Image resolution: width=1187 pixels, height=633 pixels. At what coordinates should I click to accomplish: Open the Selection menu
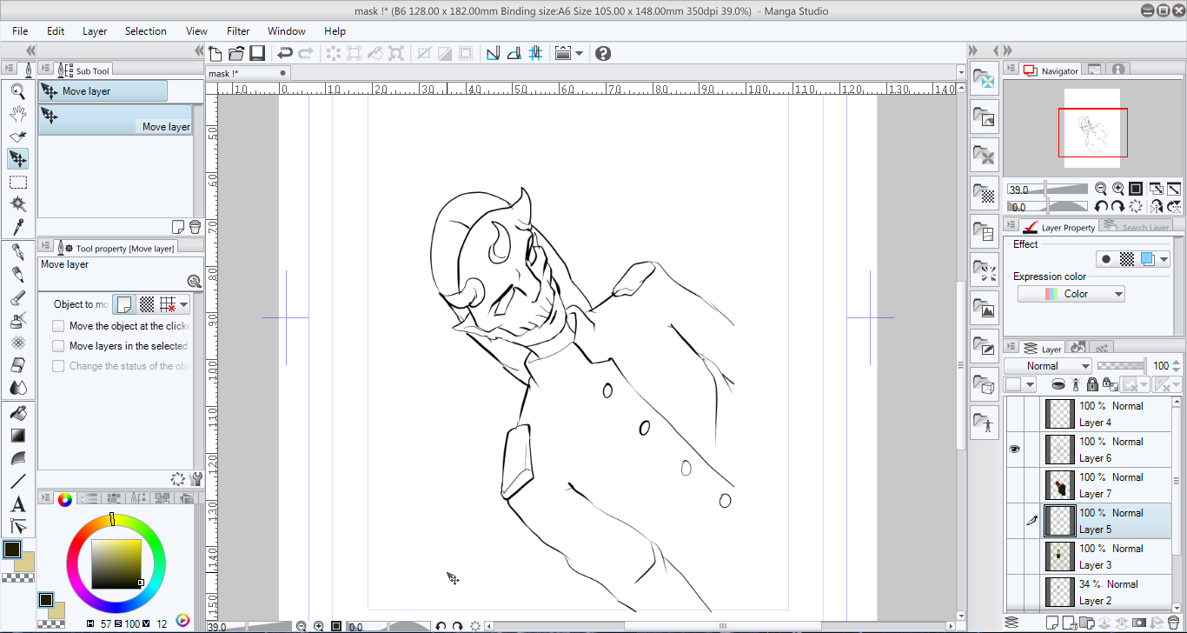coord(145,31)
